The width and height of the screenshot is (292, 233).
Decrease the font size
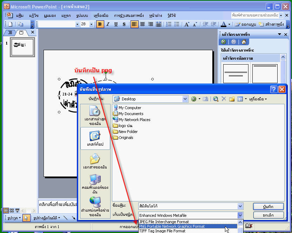(x=195, y=24)
